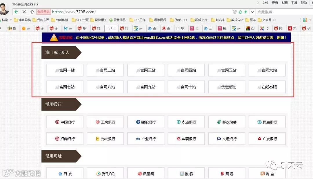Open the 工商银行 link
This screenshot has width=313, height=179.
click(105, 122)
